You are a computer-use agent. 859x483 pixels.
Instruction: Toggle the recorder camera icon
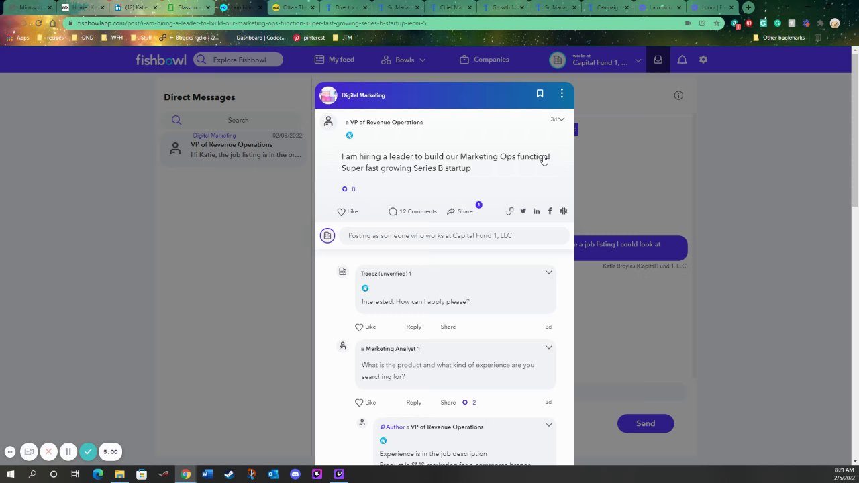pos(29,452)
